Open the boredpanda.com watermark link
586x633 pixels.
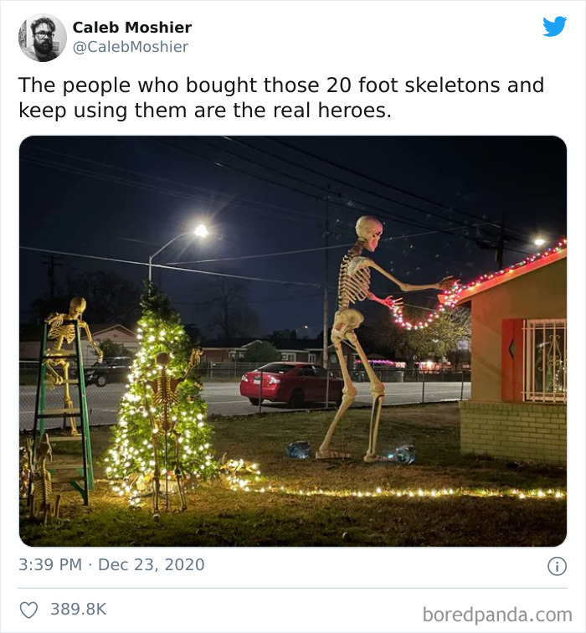click(497, 615)
